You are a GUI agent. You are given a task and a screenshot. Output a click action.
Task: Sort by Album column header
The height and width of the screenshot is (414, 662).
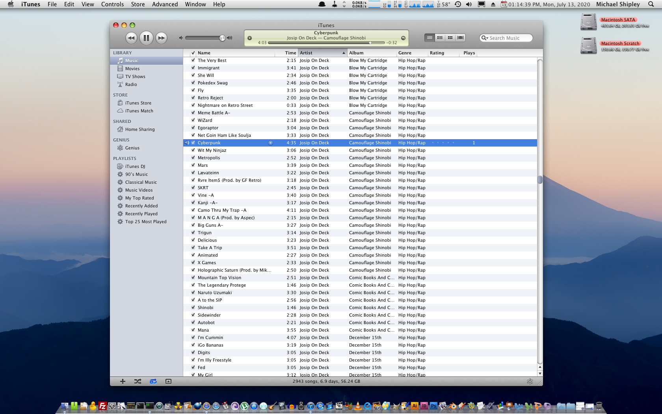click(372, 53)
